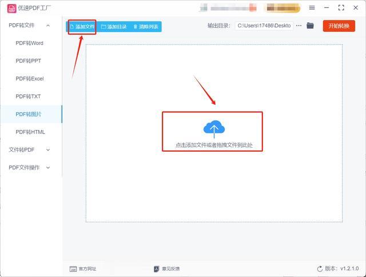Click 点击添加文件或者拖拽文件到此处 text

214,145
